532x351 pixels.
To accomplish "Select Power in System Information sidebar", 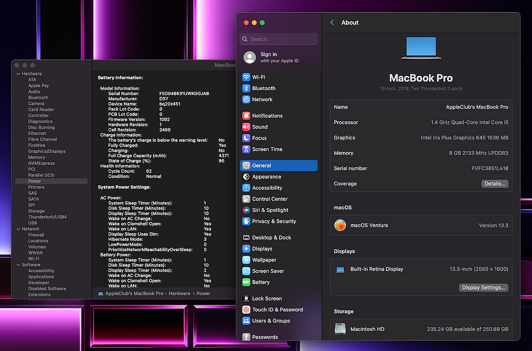I will coord(51,181).
